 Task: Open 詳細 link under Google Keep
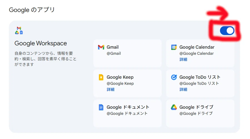[111, 90]
